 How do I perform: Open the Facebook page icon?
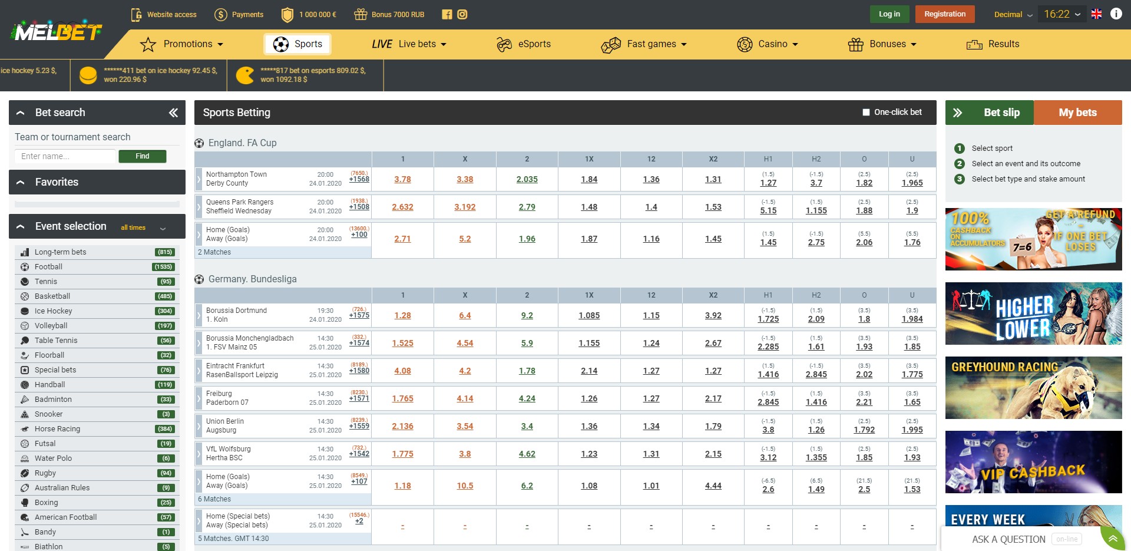point(447,15)
